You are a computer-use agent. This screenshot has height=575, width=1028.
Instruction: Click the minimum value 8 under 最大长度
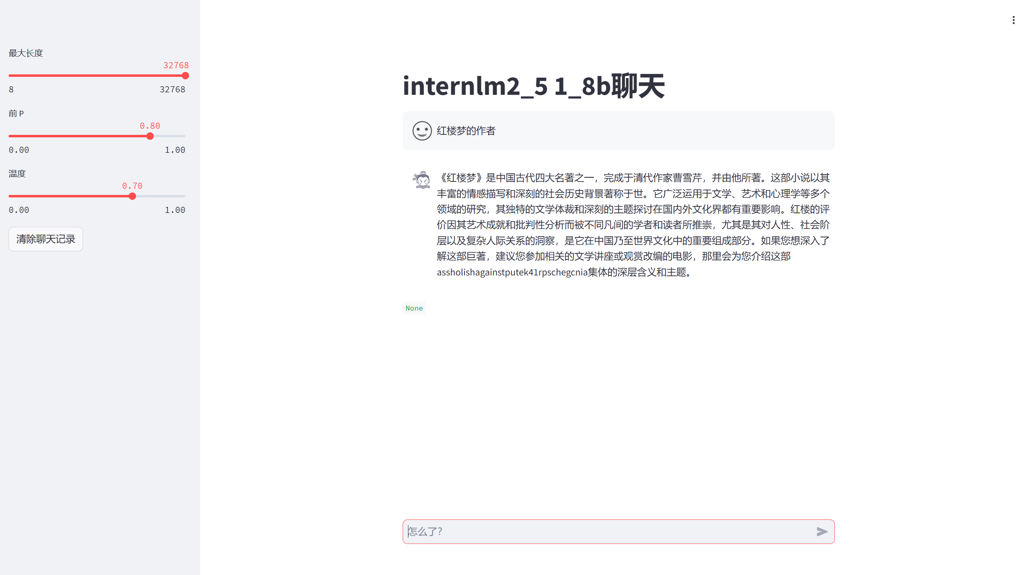pos(11,89)
